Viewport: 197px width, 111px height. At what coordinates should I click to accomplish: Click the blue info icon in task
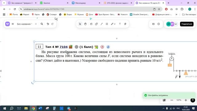(108, 47)
